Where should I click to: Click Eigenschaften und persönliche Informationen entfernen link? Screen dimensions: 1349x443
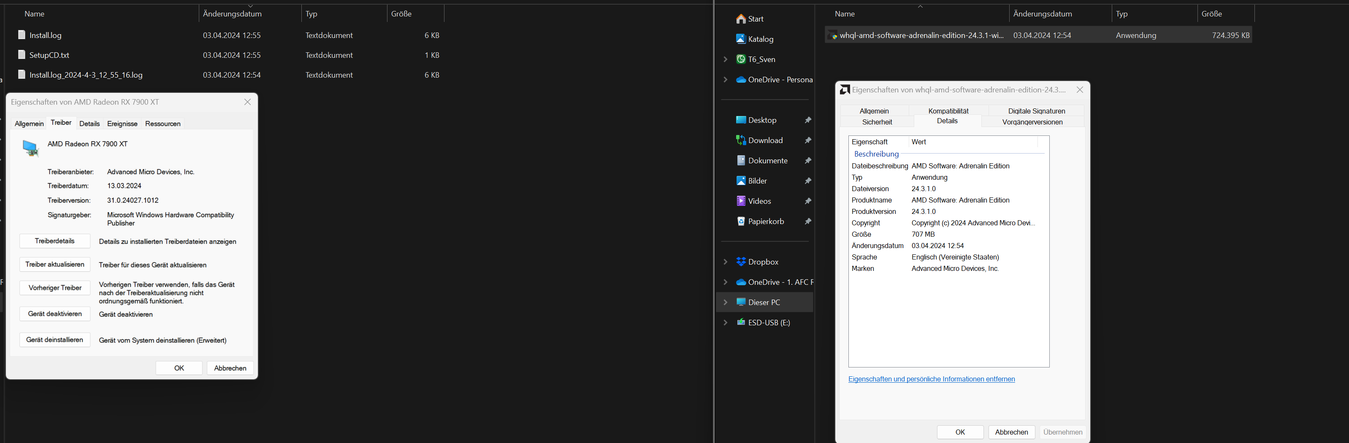click(932, 379)
